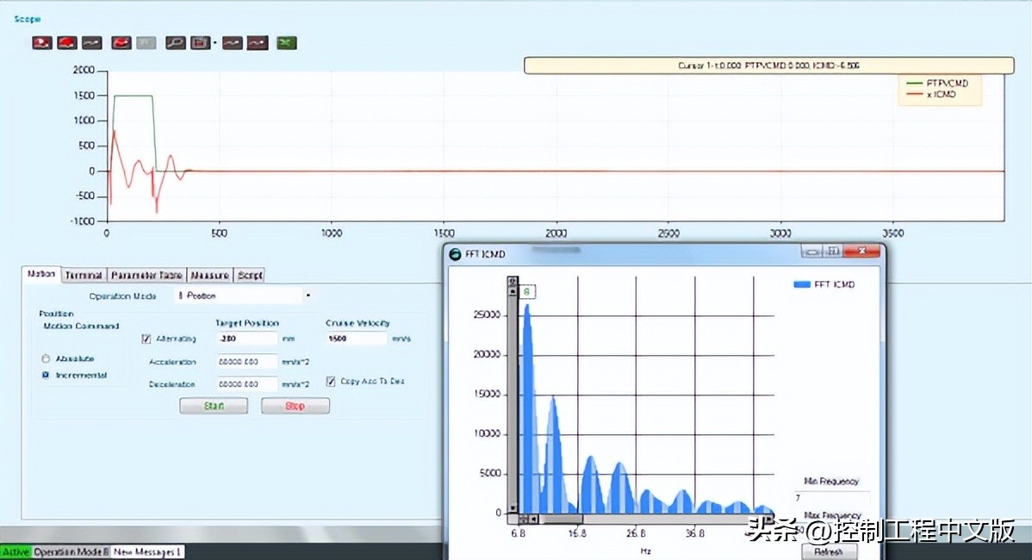Image resolution: width=1032 pixels, height=560 pixels.
Task: Click the green Start button
Action: coord(214,406)
